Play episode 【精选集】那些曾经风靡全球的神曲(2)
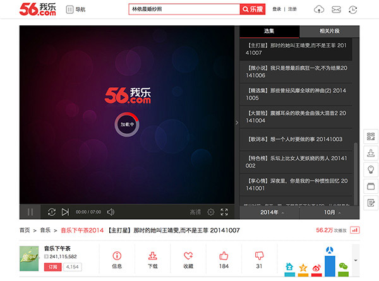This screenshot has width=379, height=281. click(296, 94)
